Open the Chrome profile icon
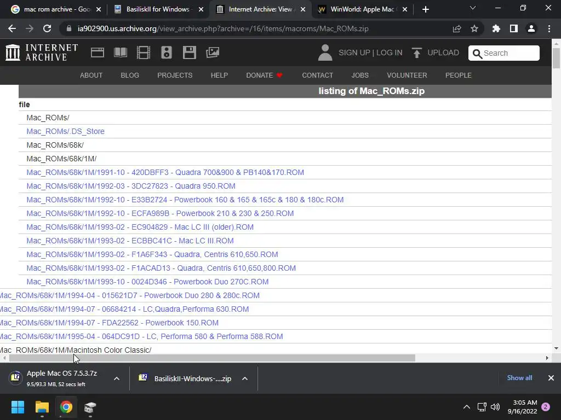Image resolution: width=561 pixels, height=420 pixels. 531,28
